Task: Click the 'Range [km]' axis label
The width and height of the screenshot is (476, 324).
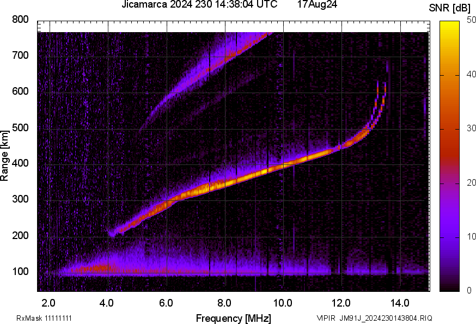Action: [4, 156]
